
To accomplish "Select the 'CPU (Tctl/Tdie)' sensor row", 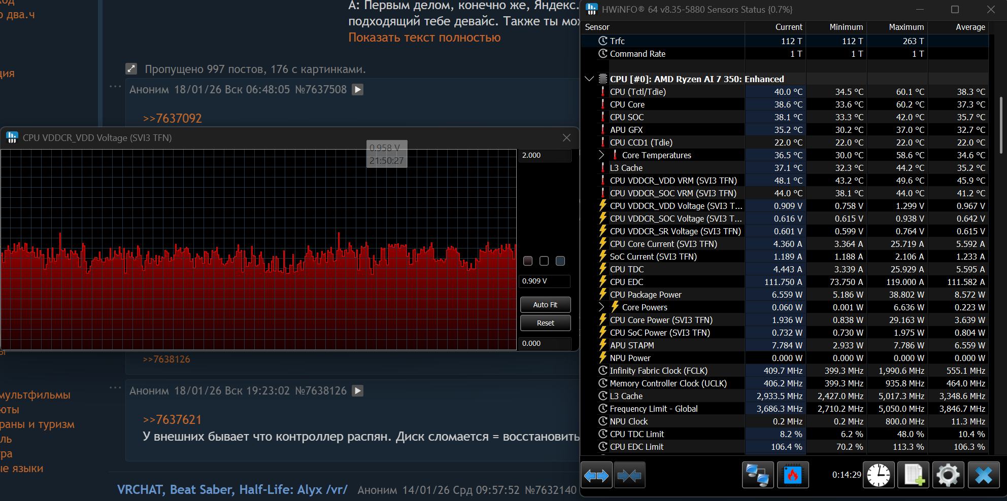I will (x=785, y=92).
